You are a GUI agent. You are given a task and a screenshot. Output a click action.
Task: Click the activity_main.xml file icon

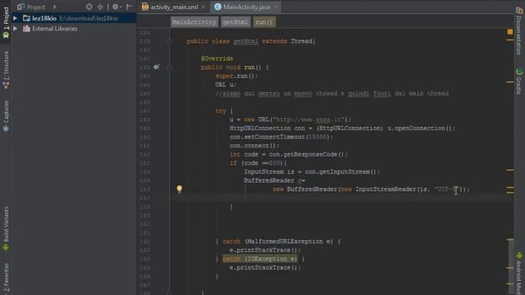coord(145,7)
